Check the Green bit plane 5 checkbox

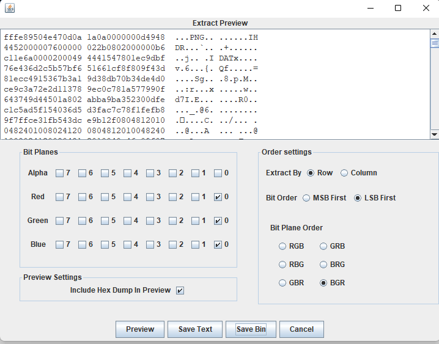click(x=105, y=221)
